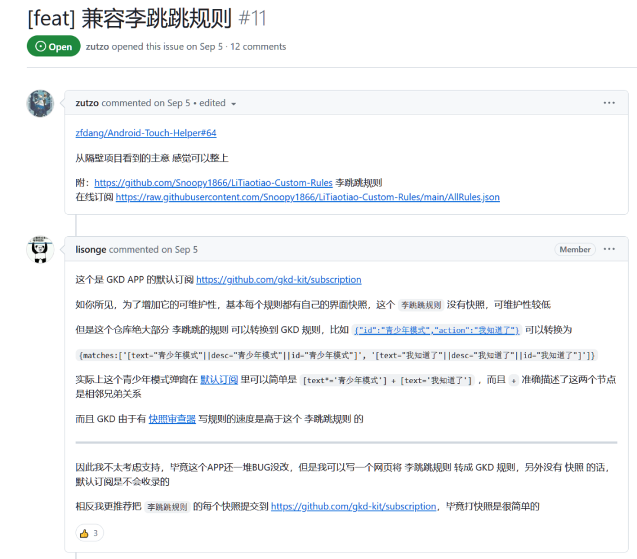Click zutzo username in comment header
The width and height of the screenshot is (637, 559).
click(x=87, y=103)
